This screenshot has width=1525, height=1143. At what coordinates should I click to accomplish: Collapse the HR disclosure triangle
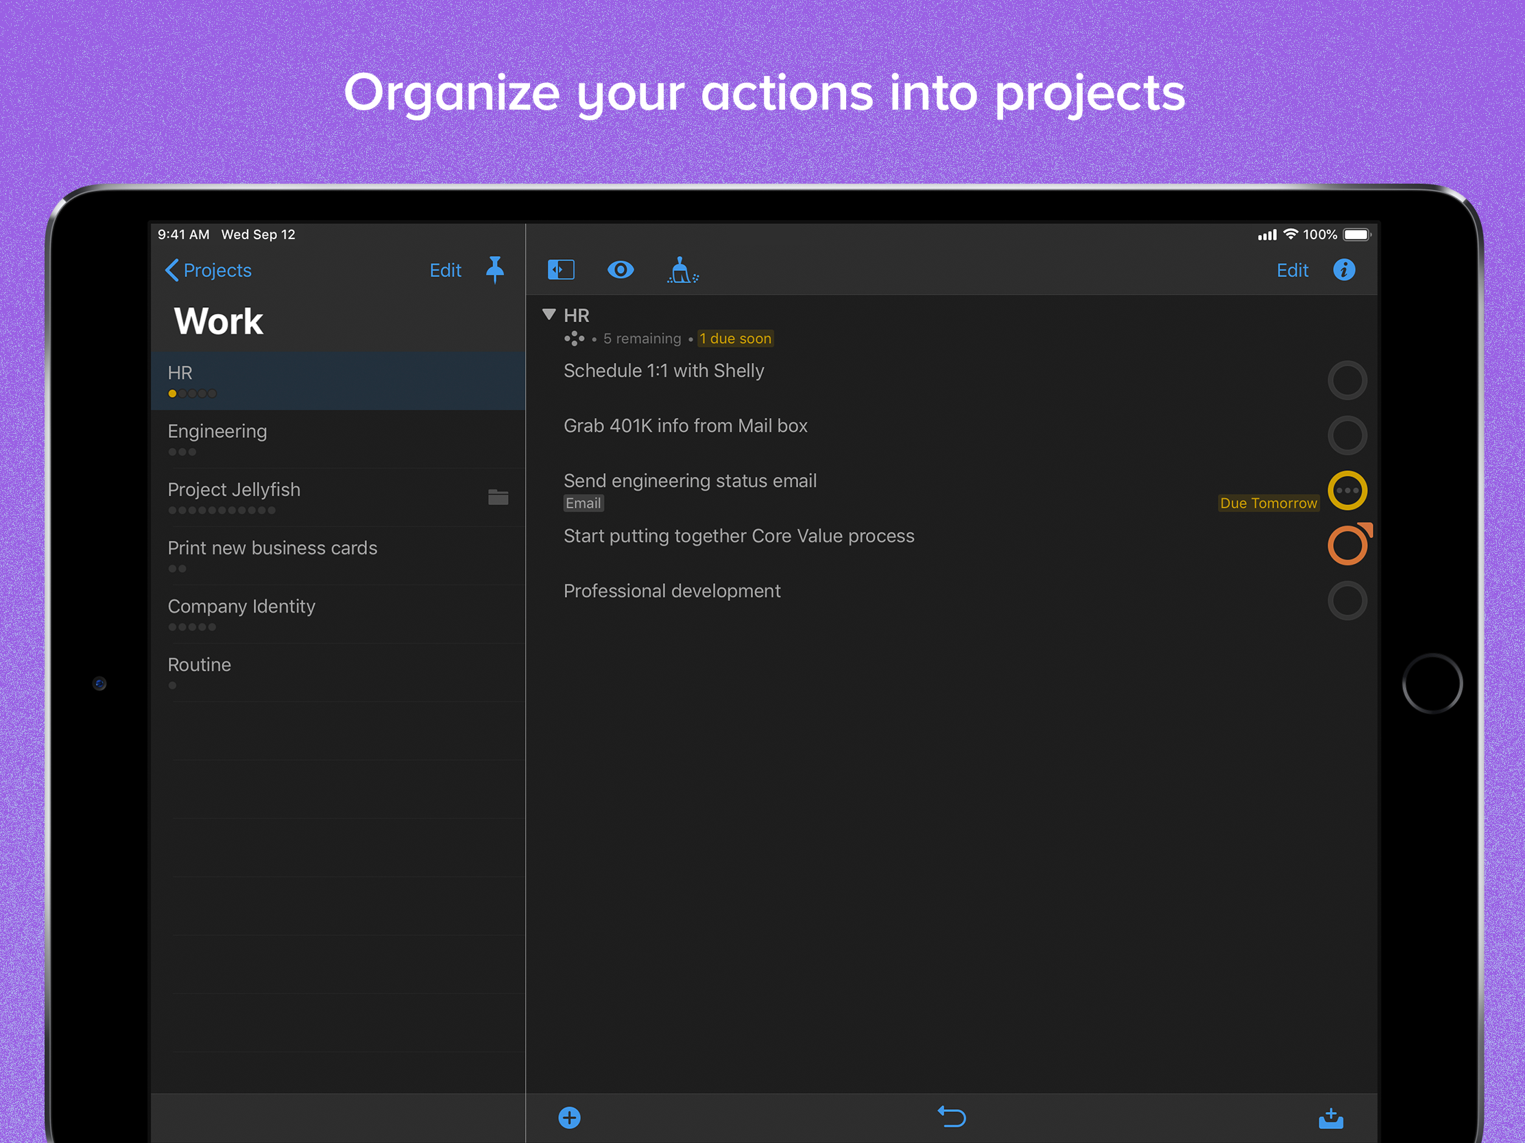click(x=549, y=315)
